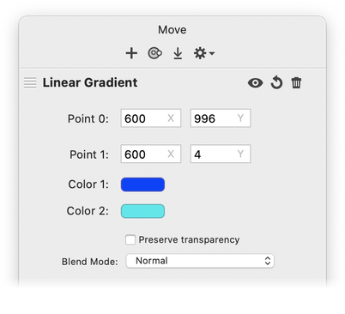
Task: Click the Linear Gradient section header
Action: (90, 82)
